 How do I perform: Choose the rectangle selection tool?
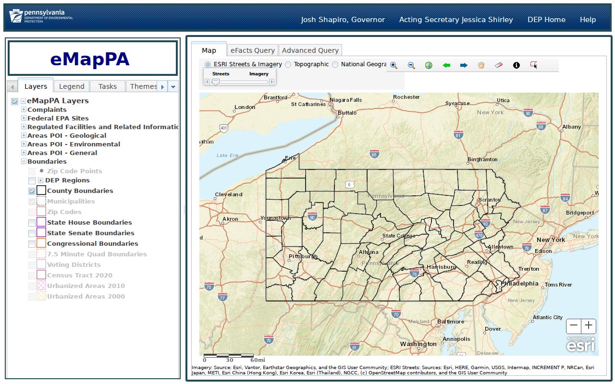534,65
